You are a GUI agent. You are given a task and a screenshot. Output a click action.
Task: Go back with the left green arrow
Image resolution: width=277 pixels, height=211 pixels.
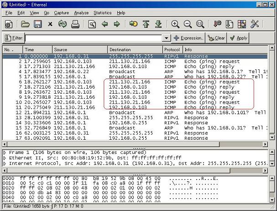point(105,24)
